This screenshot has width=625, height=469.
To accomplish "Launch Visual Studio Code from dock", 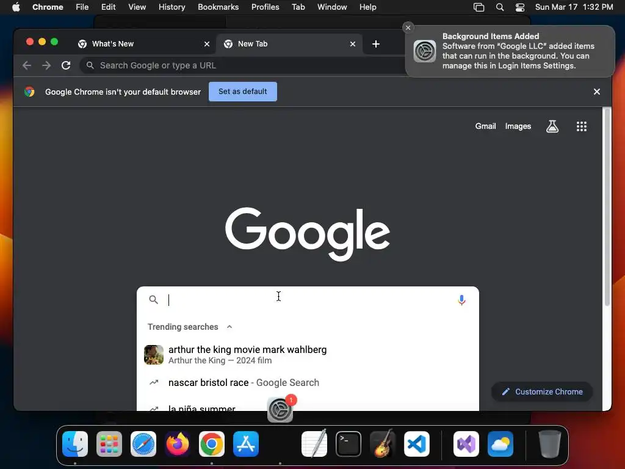I will point(417,444).
